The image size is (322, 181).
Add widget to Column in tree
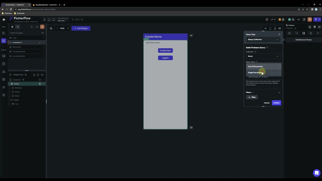[x=40, y=84]
